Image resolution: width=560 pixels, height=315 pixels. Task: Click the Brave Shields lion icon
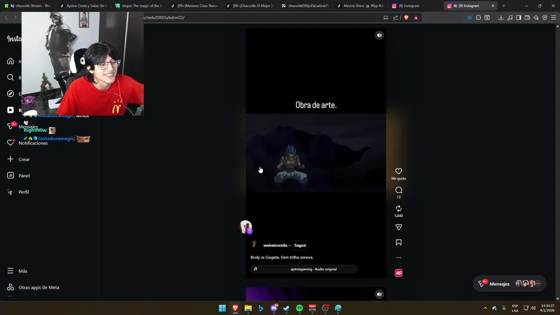coord(406,17)
